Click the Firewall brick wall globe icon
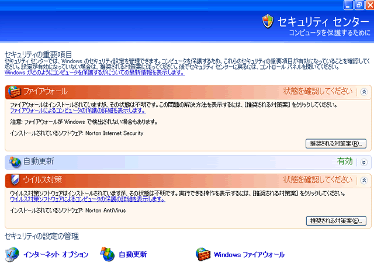 (14, 92)
